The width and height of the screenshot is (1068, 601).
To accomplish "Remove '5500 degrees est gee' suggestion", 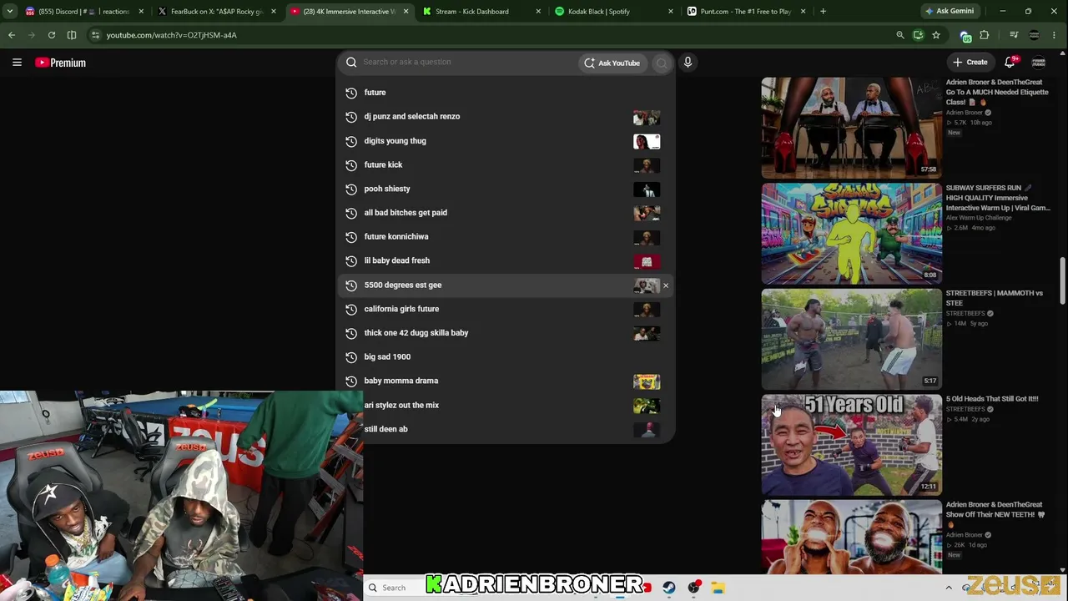I will pos(665,285).
